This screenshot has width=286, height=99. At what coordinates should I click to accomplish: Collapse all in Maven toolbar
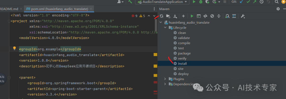coord(219,16)
